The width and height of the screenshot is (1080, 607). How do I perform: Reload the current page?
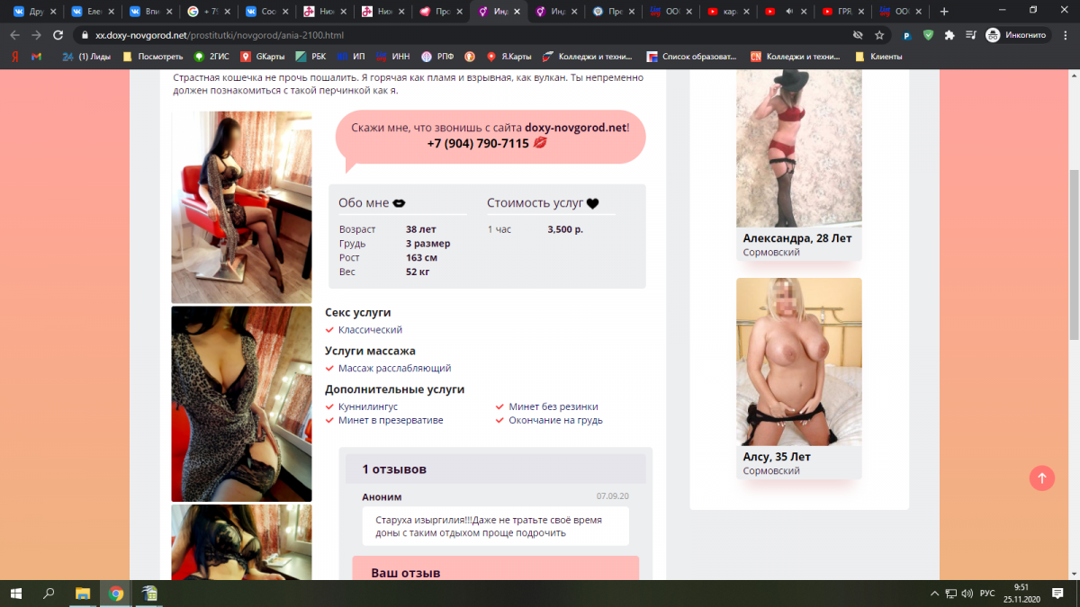58,35
